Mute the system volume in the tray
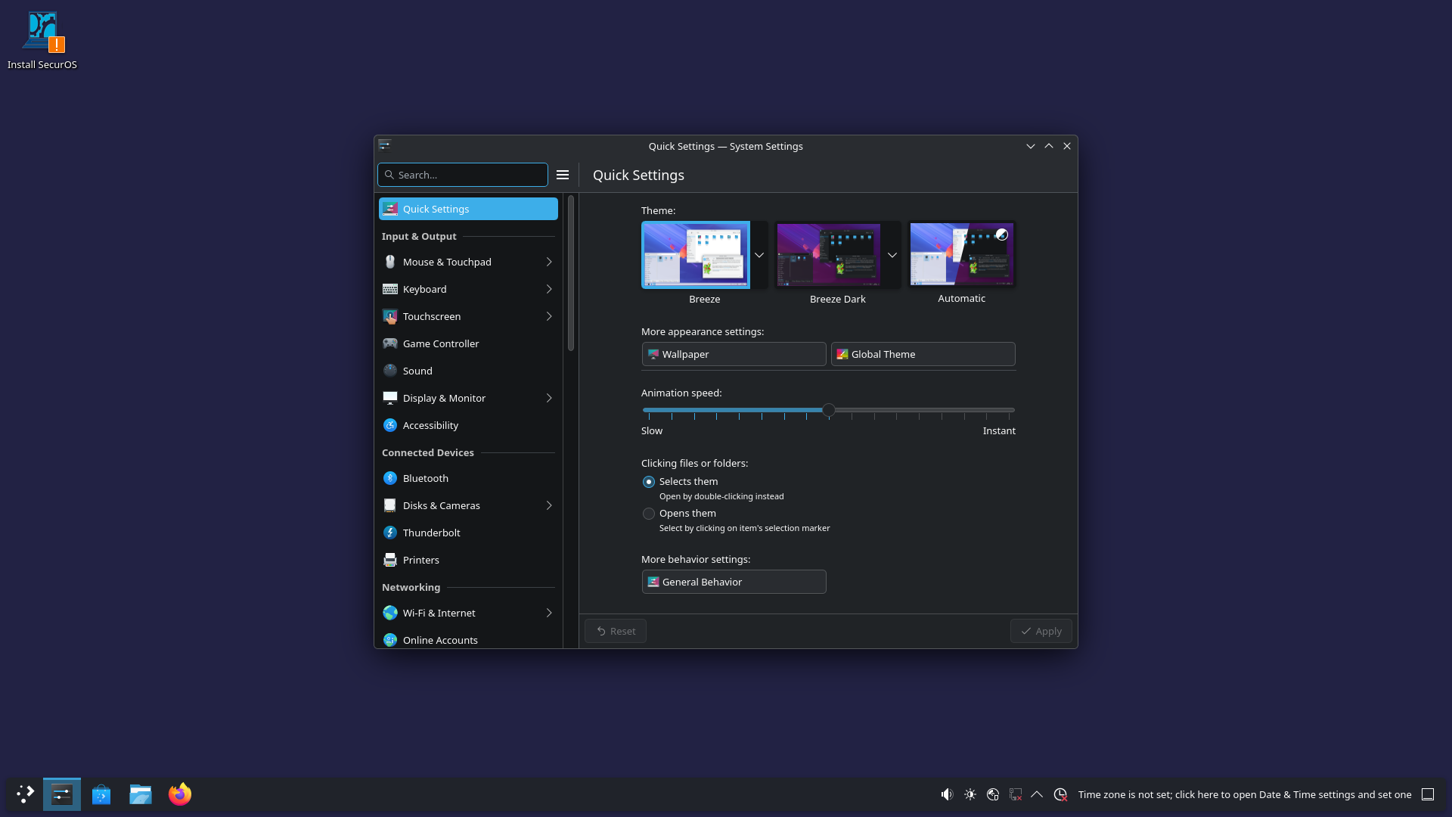 947,794
